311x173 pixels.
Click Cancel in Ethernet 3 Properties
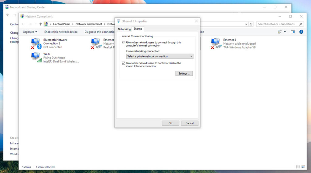point(190,123)
